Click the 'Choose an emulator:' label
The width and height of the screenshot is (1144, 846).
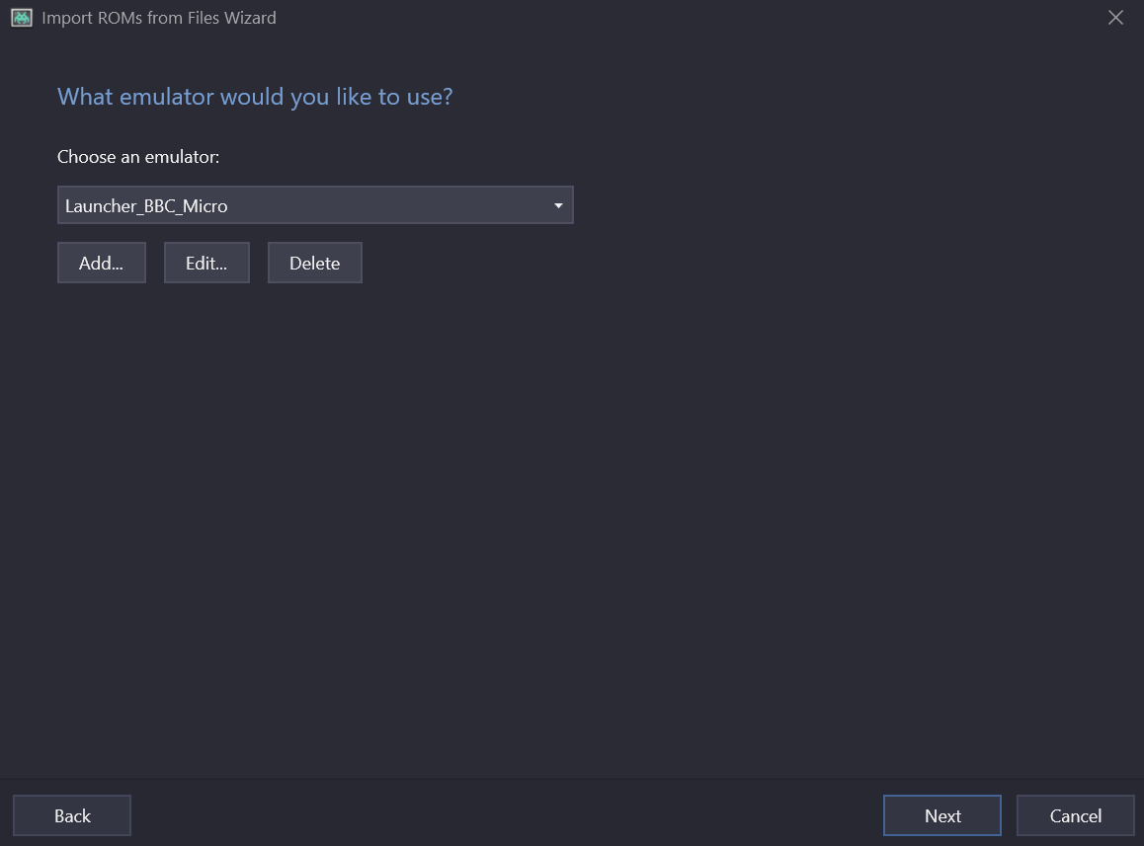point(138,157)
